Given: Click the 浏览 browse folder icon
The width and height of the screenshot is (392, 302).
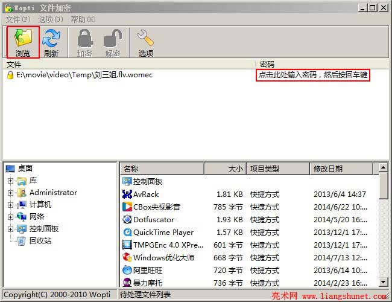Looking at the screenshot, I should (x=23, y=37).
